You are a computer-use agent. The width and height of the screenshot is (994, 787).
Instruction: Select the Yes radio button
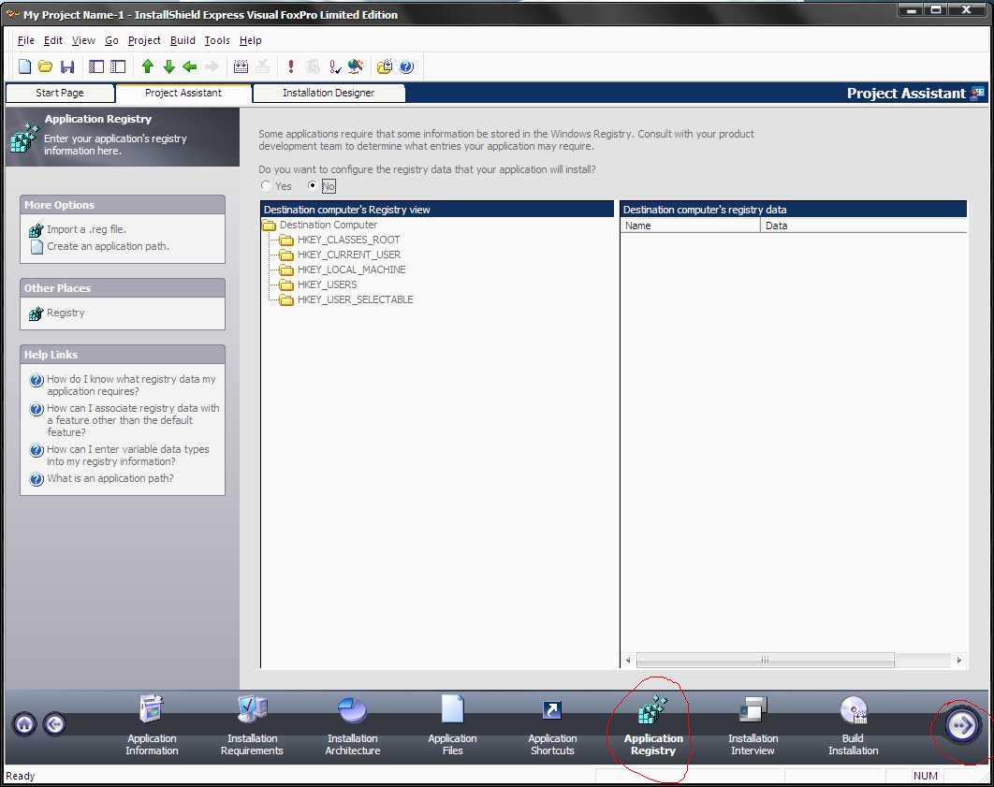click(266, 185)
